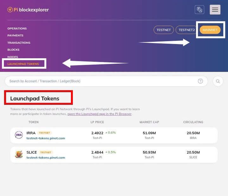Click the TESTNET badge beside IRRA
Image resolution: width=228 pixels, height=196 pixels.
coord(45,133)
